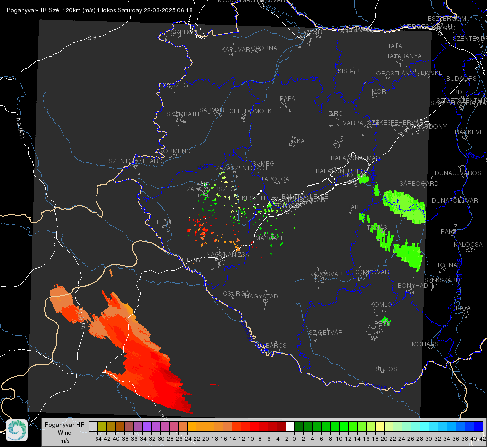Click the light gray first swatch of legend

93,426
